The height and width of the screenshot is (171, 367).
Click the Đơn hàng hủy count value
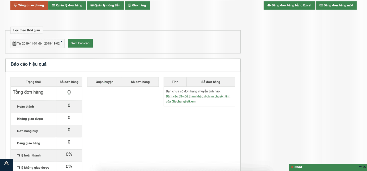(69, 130)
